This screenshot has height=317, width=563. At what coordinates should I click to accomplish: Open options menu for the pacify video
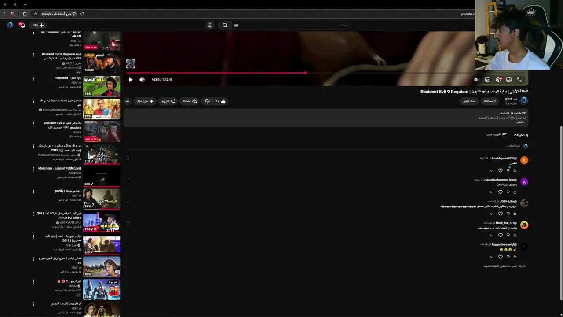33,191
